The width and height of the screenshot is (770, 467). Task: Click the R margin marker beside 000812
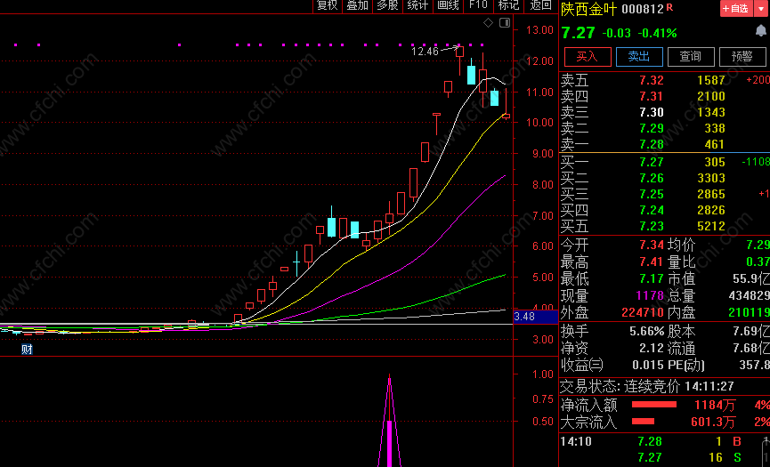pyautogui.click(x=669, y=8)
